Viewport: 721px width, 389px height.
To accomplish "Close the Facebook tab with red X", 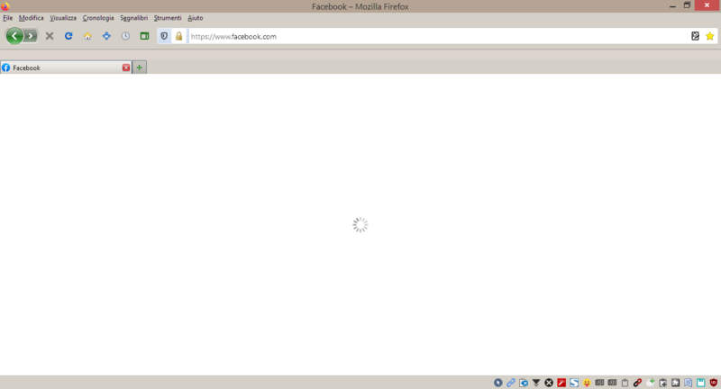I will pos(126,68).
